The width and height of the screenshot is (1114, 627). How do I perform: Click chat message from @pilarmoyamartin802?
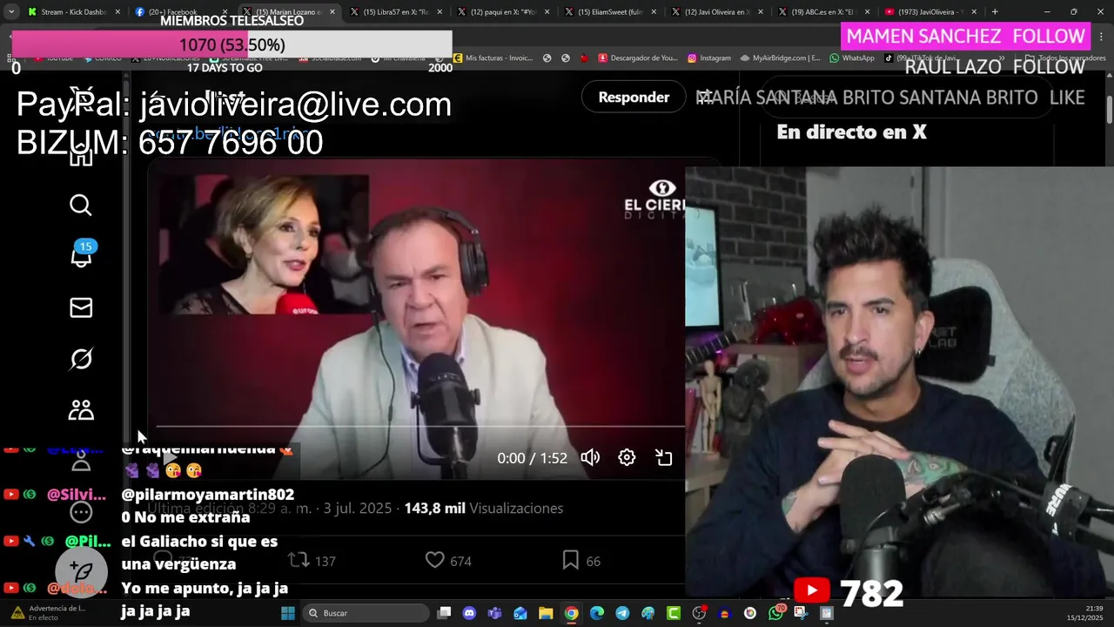pos(207,506)
